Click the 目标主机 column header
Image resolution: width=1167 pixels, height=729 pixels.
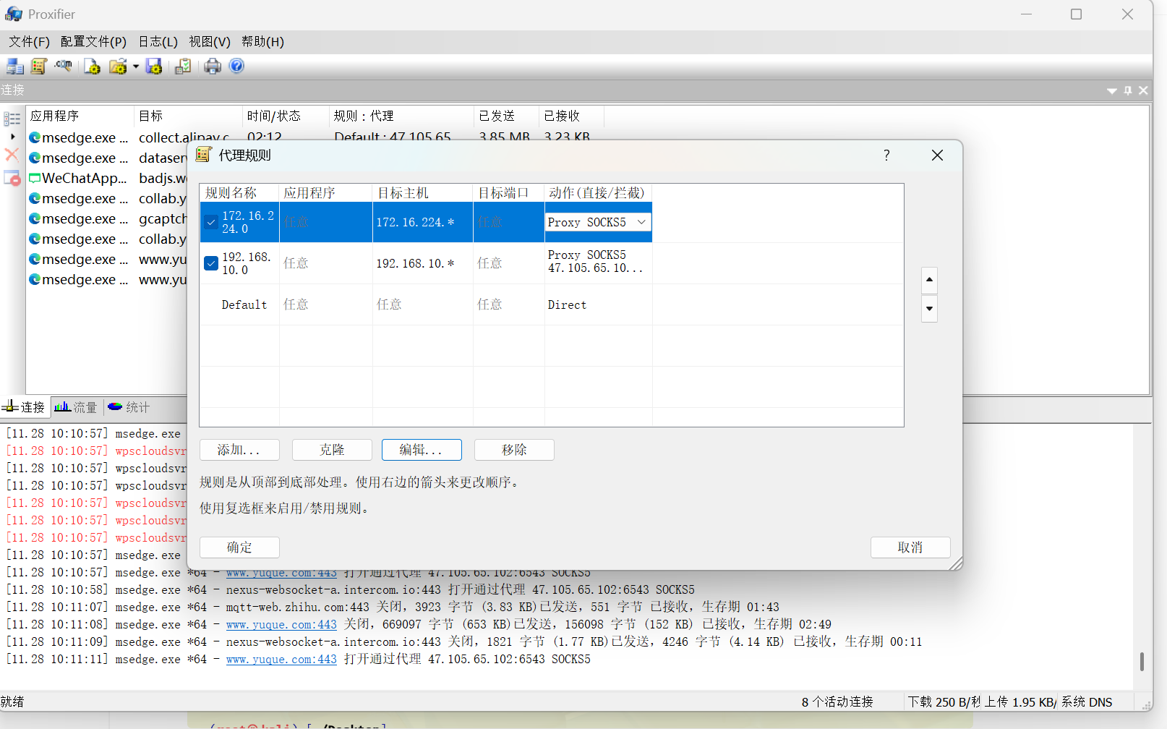[x=423, y=193]
